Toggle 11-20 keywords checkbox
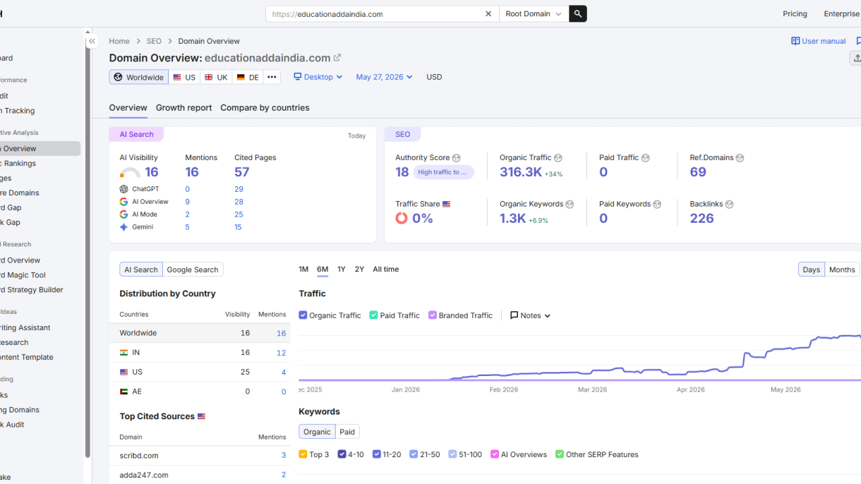 pyautogui.click(x=377, y=454)
